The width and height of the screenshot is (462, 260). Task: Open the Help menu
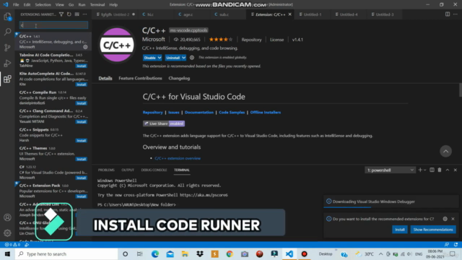(x=113, y=5)
